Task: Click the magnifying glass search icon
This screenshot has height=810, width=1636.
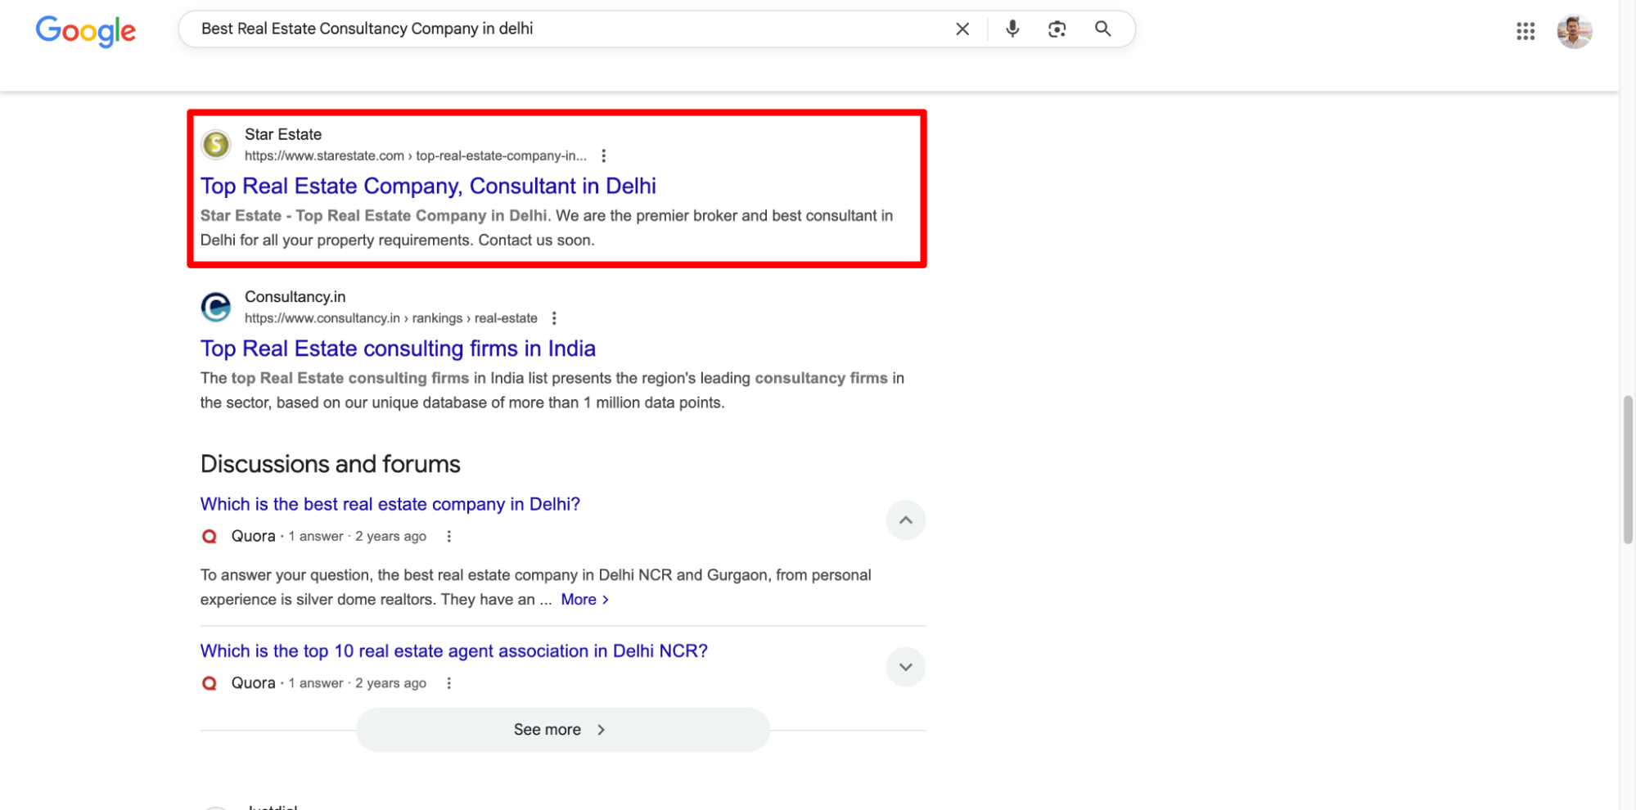Action: tap(1103, 29)
